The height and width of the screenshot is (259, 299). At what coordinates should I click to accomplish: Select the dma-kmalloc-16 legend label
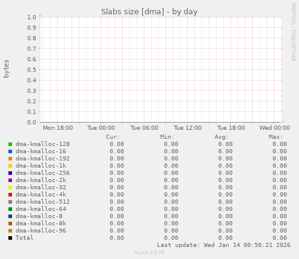[x=41, y=151]
